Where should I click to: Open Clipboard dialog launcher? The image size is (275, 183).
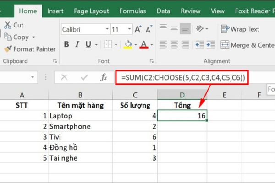[55, 61]
